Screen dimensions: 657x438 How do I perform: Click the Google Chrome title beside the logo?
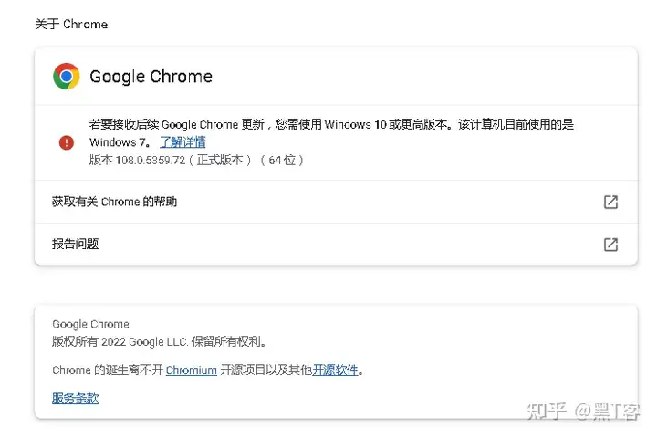[x=151, y=77]
